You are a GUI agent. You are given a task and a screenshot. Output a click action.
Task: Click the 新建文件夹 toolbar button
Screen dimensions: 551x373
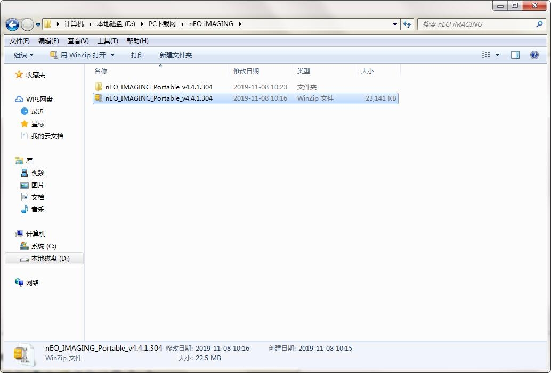pyautogui.click(x=175, y=55)
